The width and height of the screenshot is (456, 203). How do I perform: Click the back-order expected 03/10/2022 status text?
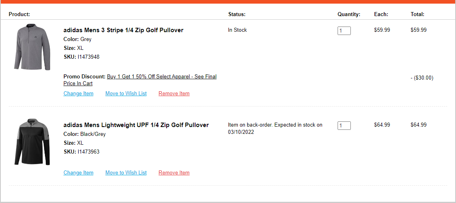click(x=275, y=129)
